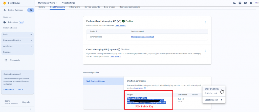Click the Key pair column header

[x=130, y=95]
